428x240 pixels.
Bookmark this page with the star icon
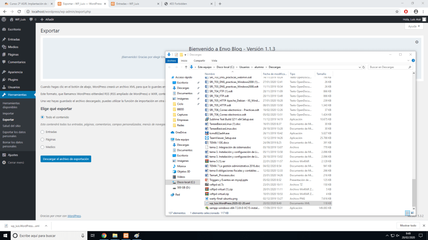396,11
